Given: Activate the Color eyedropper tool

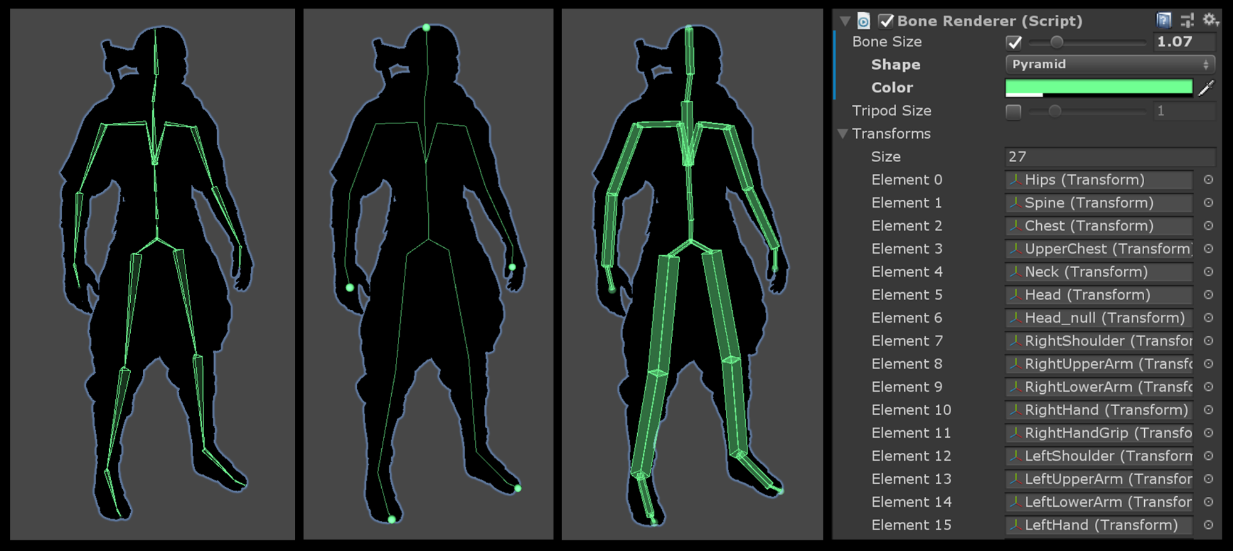Looking at the screenshot, I should 1206,88.
